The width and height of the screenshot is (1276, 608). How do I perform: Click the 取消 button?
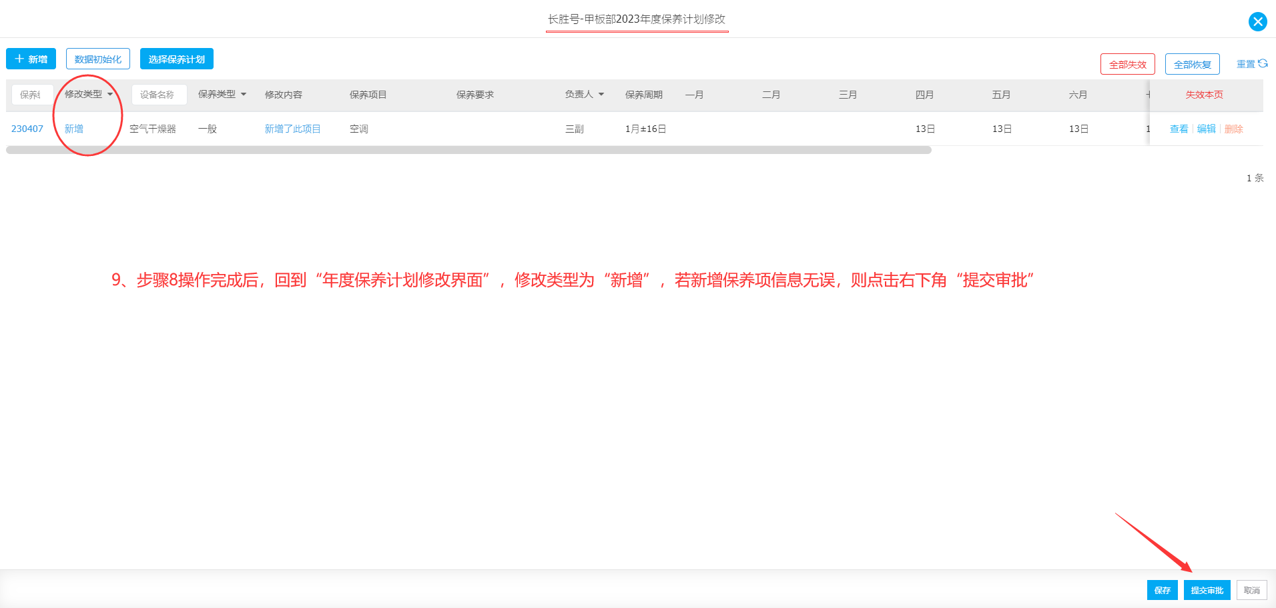click(x=1251, y=590)
